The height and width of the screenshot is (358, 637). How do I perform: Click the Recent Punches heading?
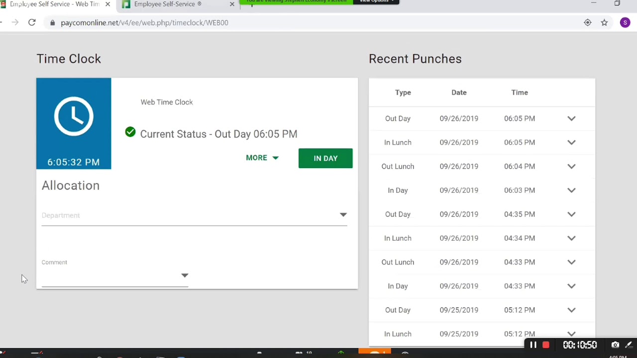[x=415, y=59]
